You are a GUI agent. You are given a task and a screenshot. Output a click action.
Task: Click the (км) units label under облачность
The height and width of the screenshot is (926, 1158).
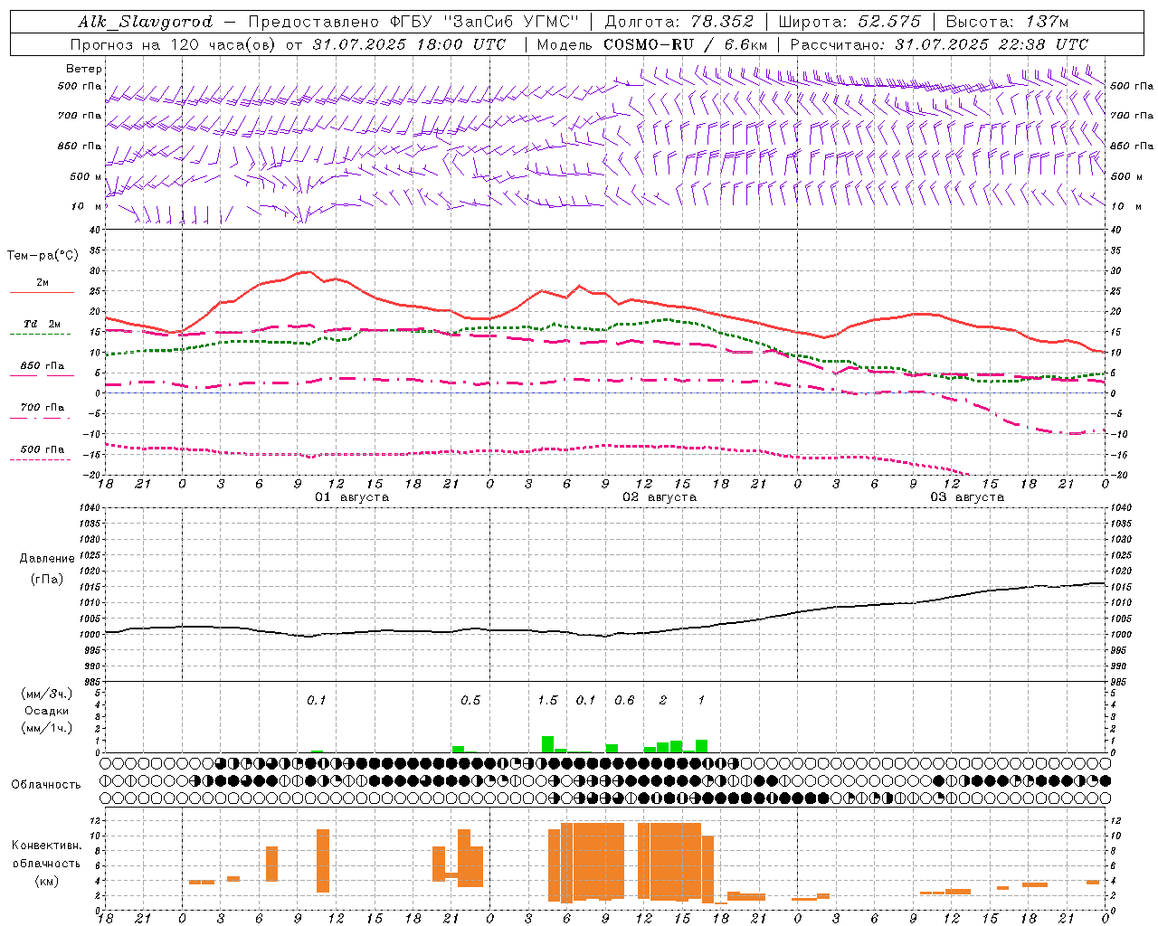(46, 881)
